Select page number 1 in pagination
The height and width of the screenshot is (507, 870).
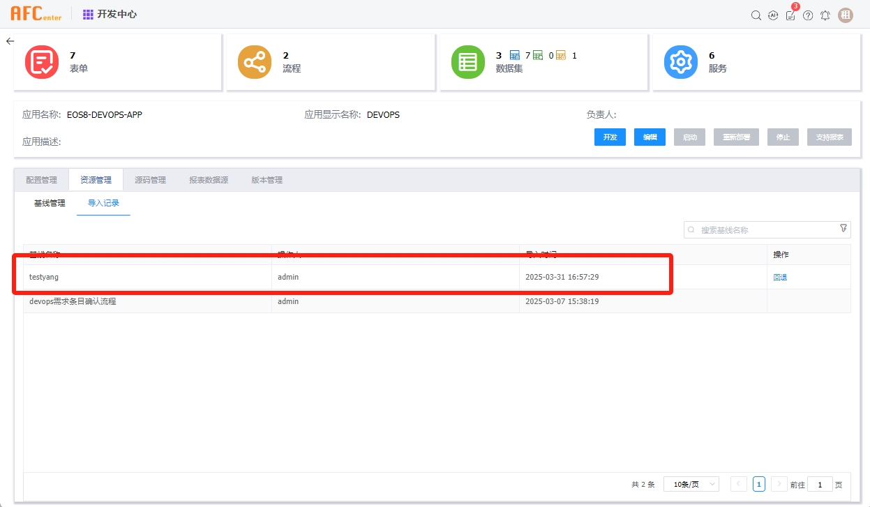click(759, 484)
